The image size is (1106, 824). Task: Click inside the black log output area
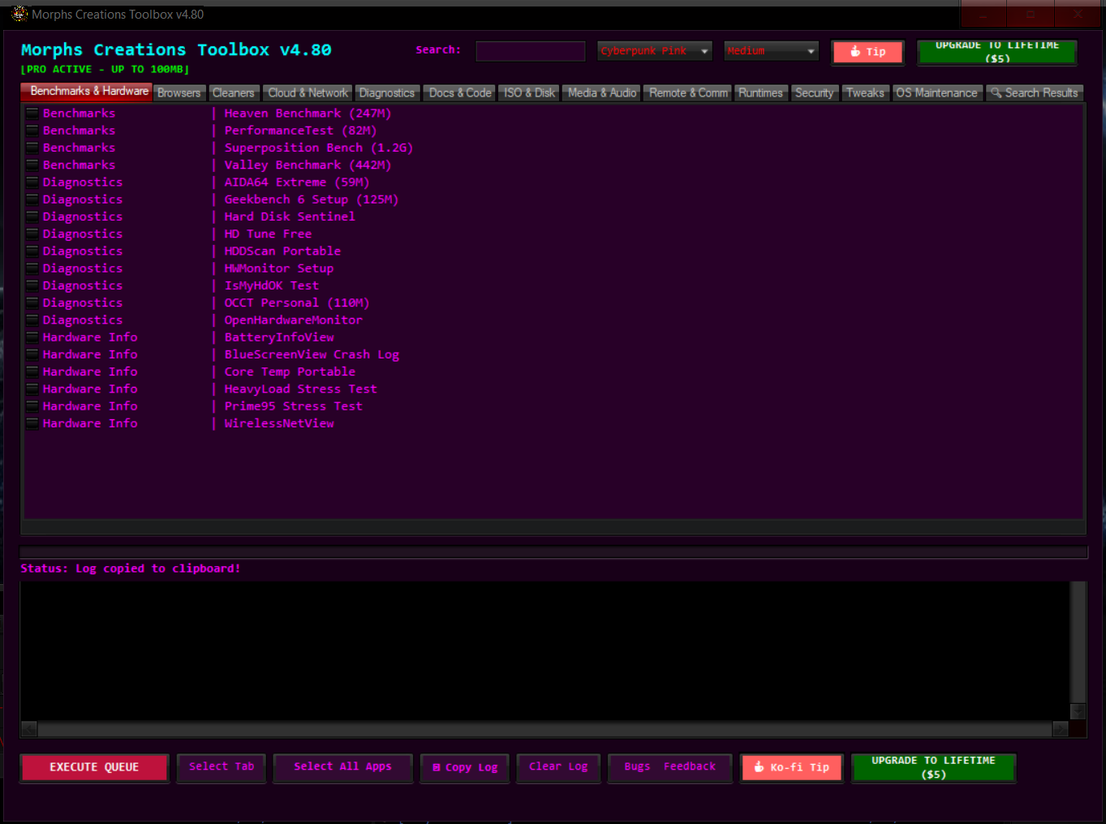[544, 650]
